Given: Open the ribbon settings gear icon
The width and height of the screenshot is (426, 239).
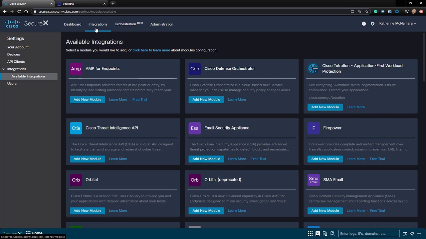Looking at the screenshot, I should coord(412,234).
